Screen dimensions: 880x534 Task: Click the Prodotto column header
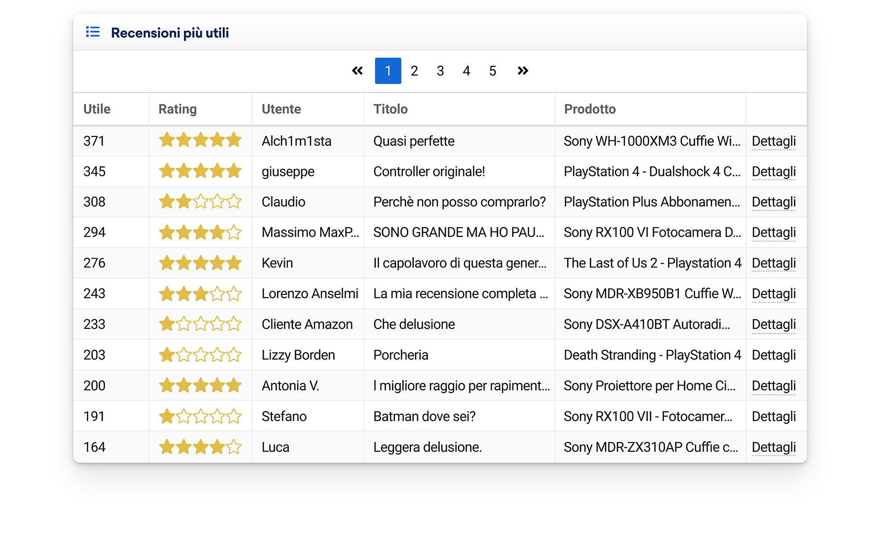point(590,109)
